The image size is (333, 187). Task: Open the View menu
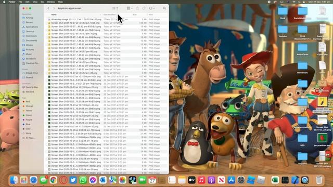click(x=35, y=2)
